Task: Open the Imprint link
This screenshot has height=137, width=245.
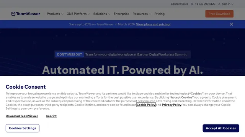Action: tap(51, 116)
